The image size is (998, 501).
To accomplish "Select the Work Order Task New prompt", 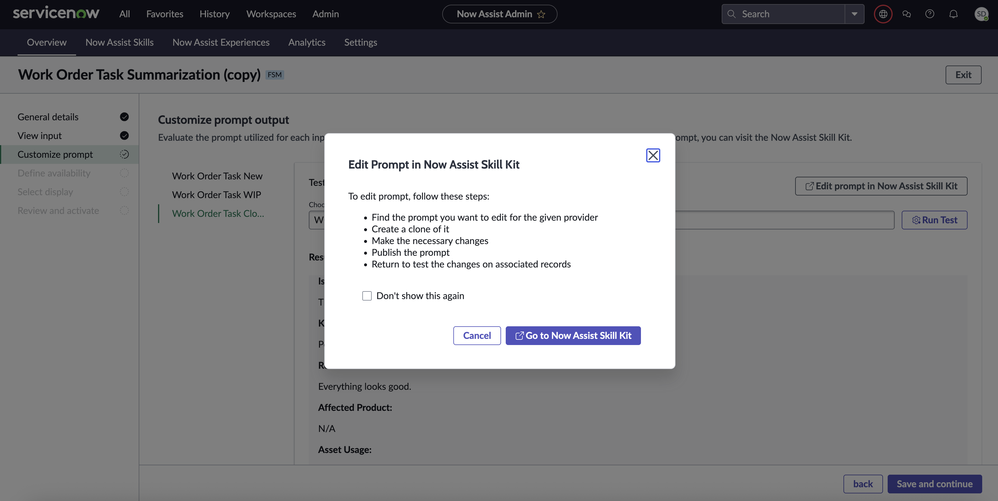I will 217,176.
